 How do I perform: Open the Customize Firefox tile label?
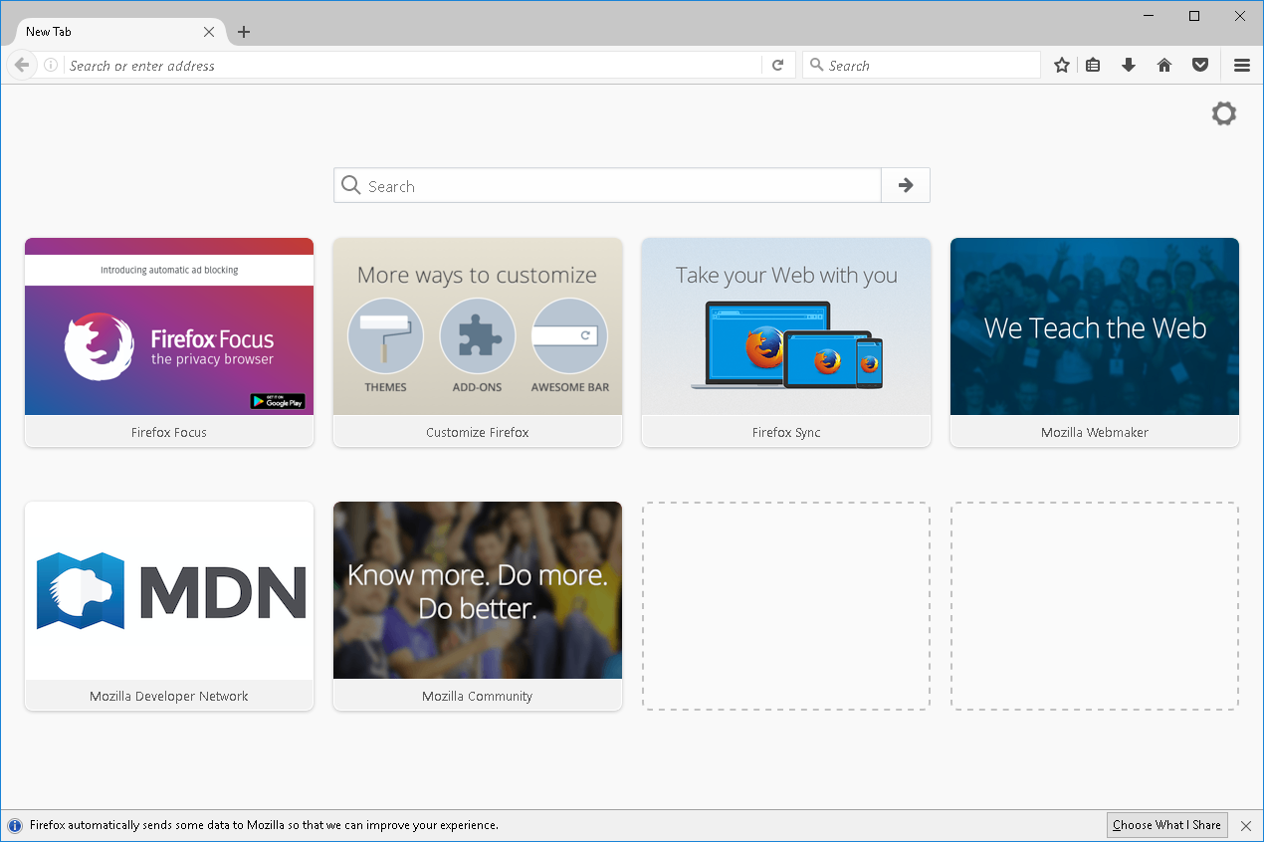point(478,433)
